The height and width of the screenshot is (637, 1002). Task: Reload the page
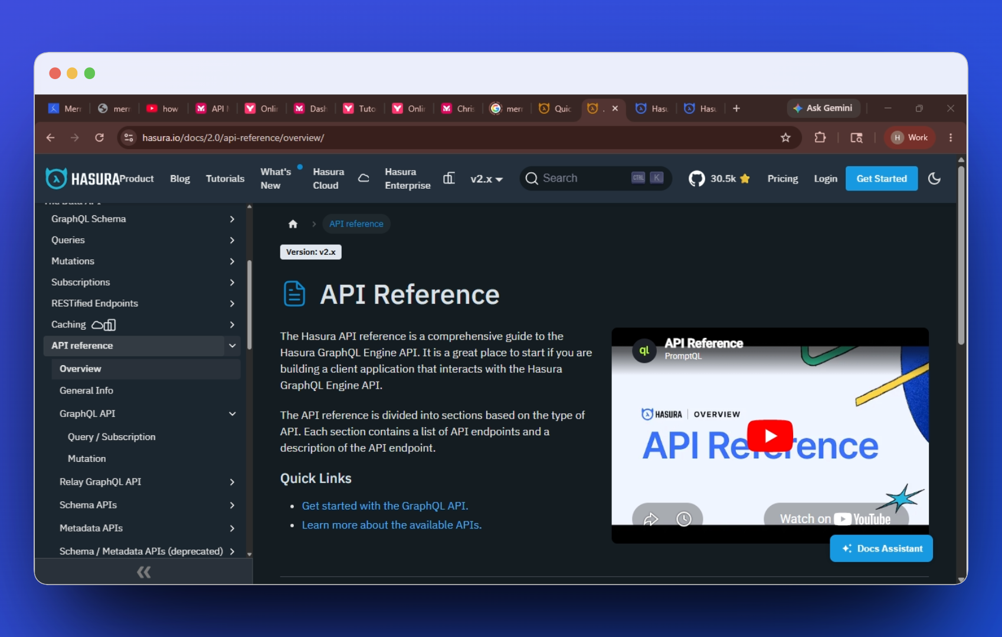click(99, 137)
